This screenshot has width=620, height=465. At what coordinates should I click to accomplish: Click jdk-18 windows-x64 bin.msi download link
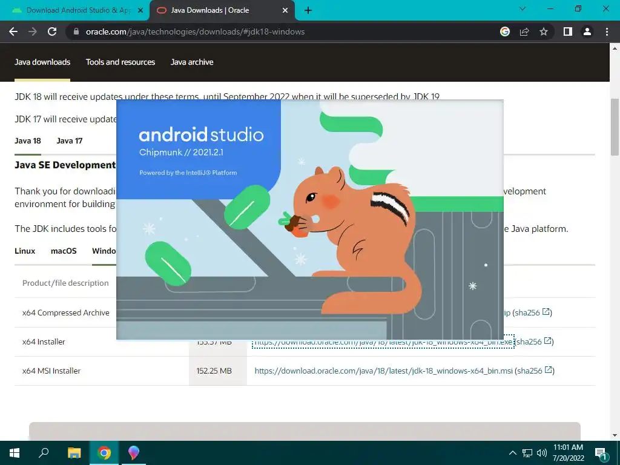coord(383,371)
